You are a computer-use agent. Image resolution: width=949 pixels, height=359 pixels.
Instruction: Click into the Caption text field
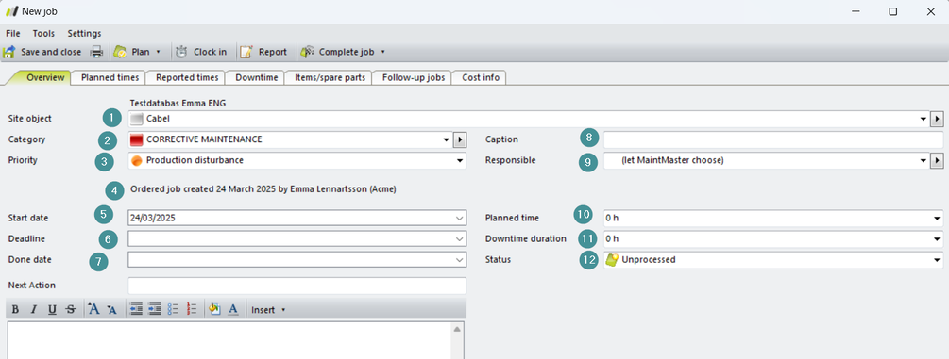click(x=773, y=139)
